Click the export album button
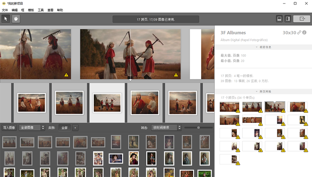Viewport: 312px width, 177px height. coord(301,19)
